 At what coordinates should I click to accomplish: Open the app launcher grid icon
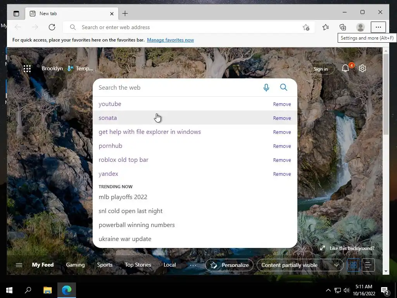(27, 68)
